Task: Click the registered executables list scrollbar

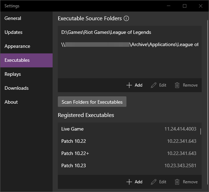Action: (x=201, y=131)
